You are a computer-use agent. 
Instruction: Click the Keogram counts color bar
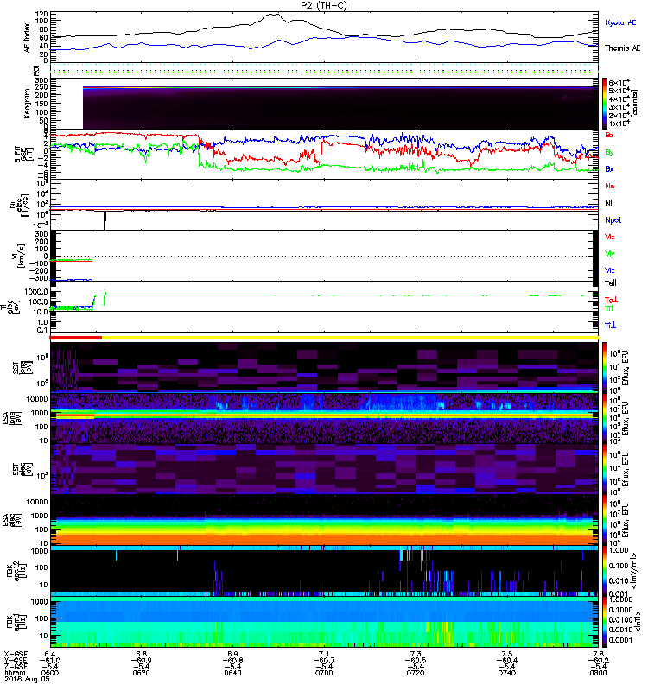[607, 103]
